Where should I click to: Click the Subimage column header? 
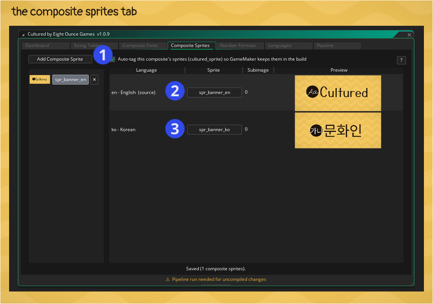pyautogui.click(x=258, y=70)
